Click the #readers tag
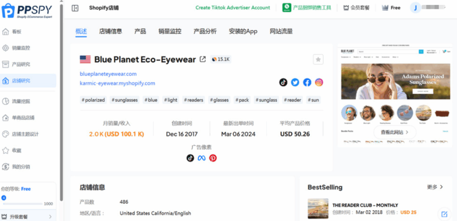 coord(194,100)
